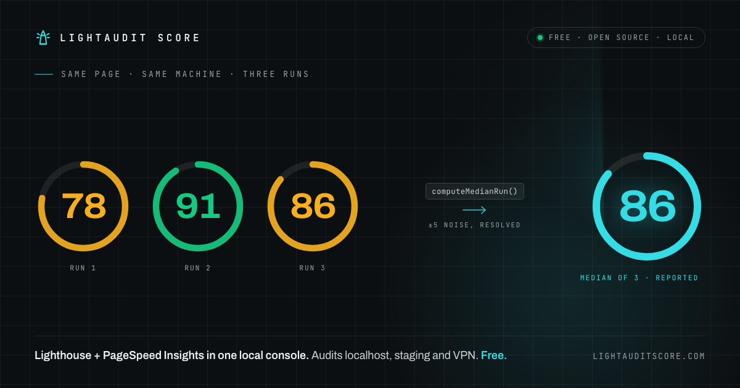This screenshot has width=740, height=388.
Task: Click the RUN 2 label
Action: point(198,268)
